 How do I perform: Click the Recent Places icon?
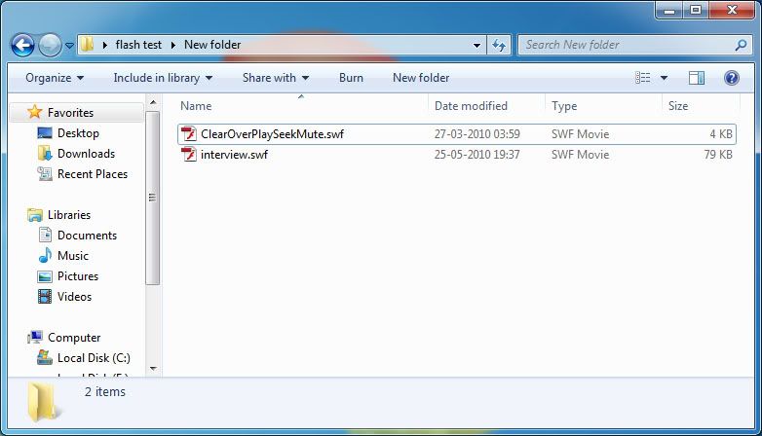[x=45, y=174]
